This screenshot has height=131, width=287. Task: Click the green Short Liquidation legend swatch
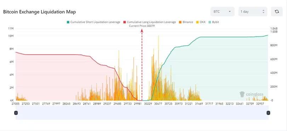(68, 22)
